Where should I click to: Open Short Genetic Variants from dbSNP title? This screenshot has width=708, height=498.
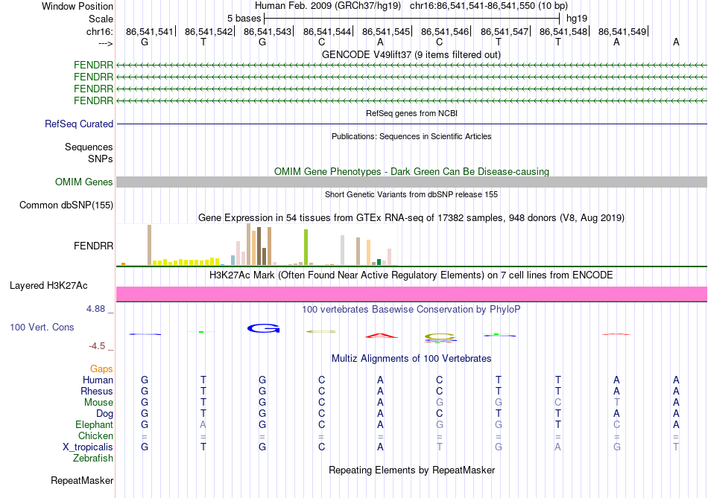point(411,194)
